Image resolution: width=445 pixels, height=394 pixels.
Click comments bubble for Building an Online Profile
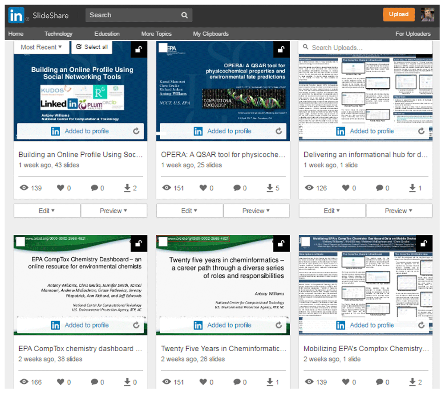(94, 188)
